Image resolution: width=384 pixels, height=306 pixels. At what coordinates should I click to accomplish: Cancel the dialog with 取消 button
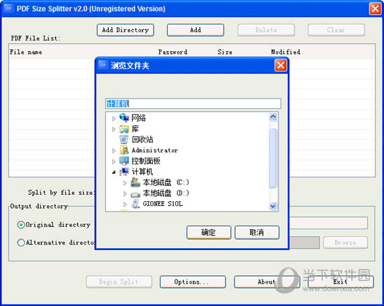tap(257, 232)
